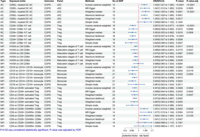The width and height of the screenshot is (200, 137).
Task: Click the P value '0.5511'
Action: (x=179, y=85)
